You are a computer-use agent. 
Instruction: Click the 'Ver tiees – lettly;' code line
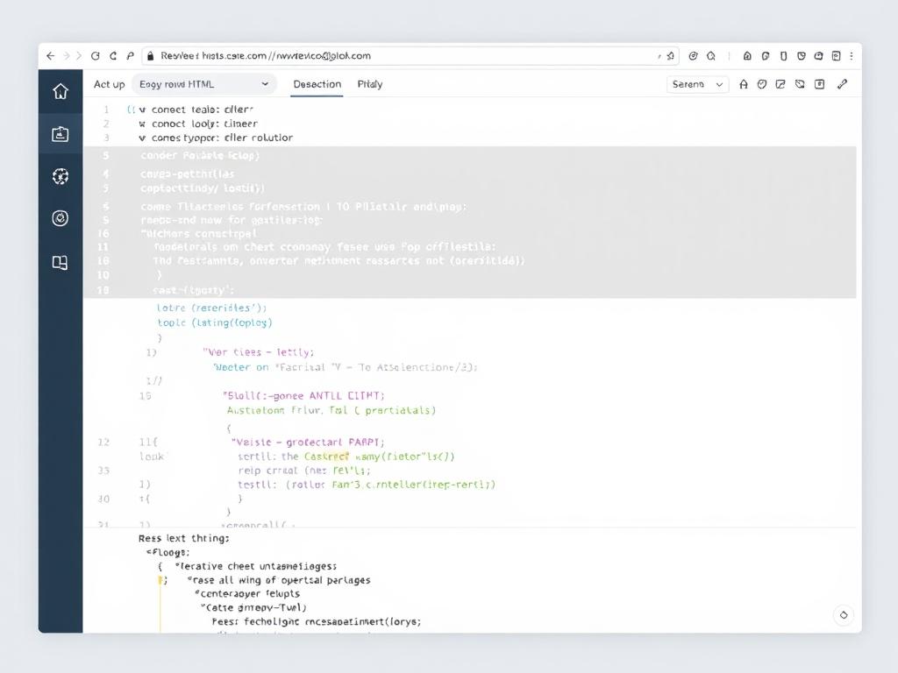click(259, 352)
